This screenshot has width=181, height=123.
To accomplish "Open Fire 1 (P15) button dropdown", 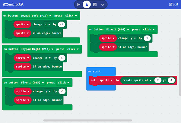I will (x=32, y=82).
